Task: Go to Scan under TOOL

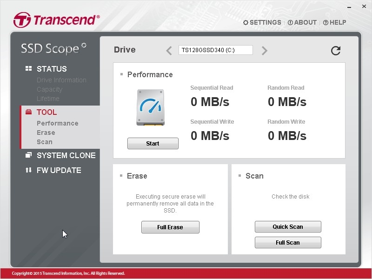Action: coord(45,142)
